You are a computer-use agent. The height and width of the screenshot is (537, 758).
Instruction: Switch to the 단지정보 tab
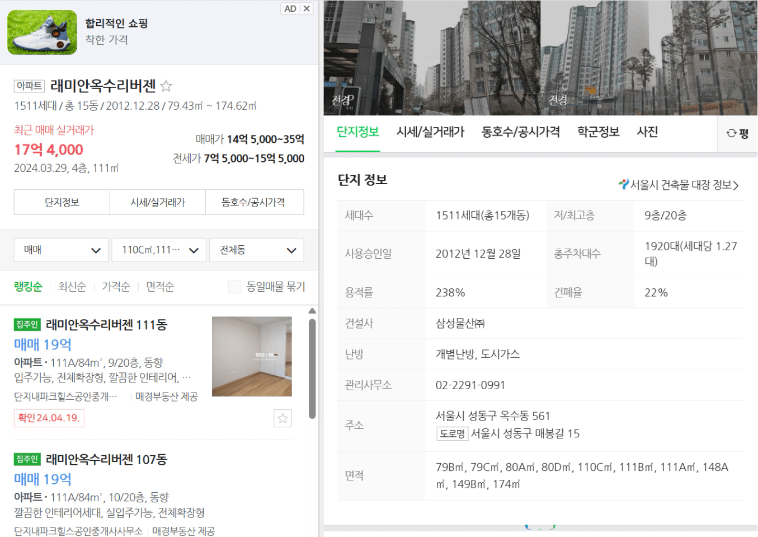(358, 132)
